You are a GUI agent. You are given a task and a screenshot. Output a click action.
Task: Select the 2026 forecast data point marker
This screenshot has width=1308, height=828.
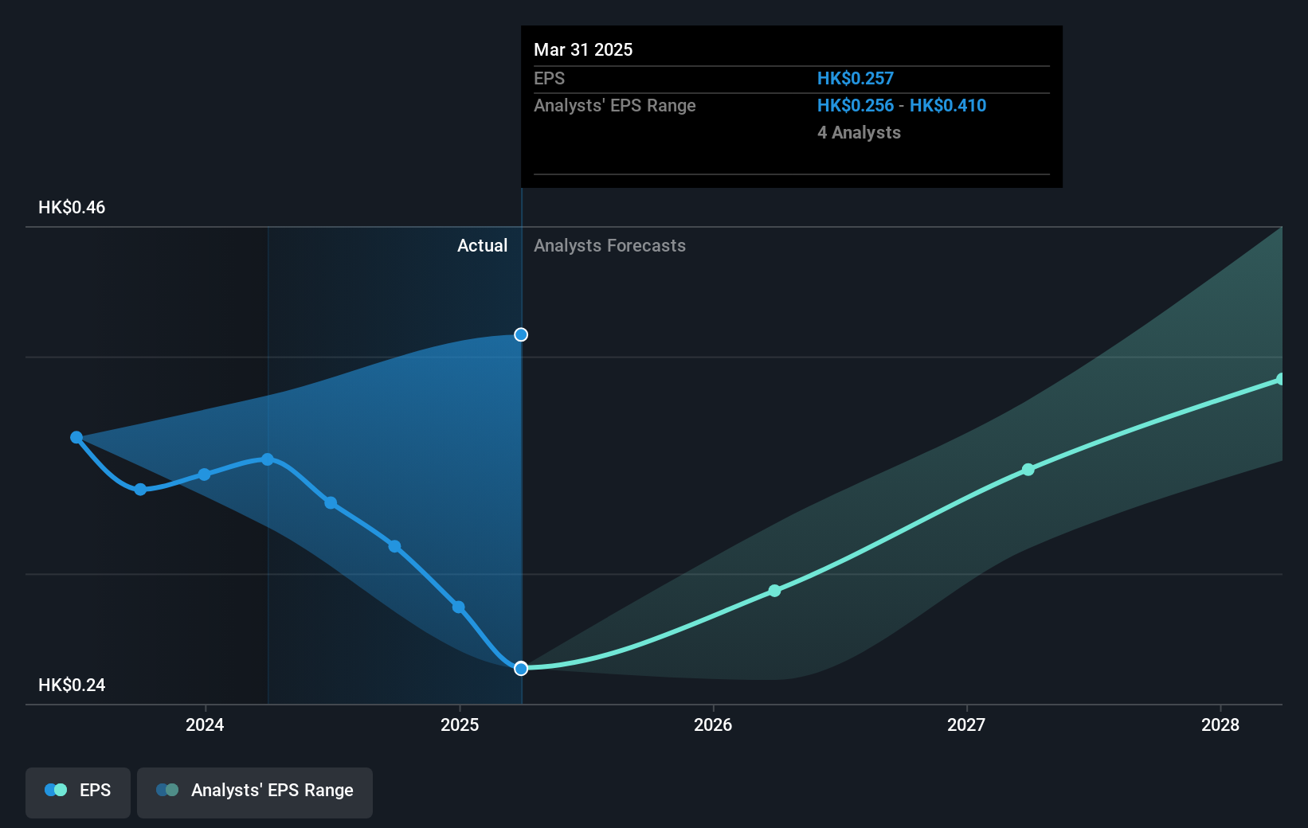pos(773,591)
